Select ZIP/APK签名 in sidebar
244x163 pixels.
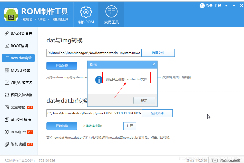(x=18, y=83)
